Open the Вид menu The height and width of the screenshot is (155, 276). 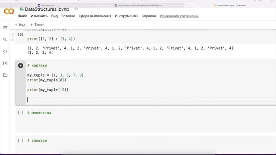click(x=54, y=16)
